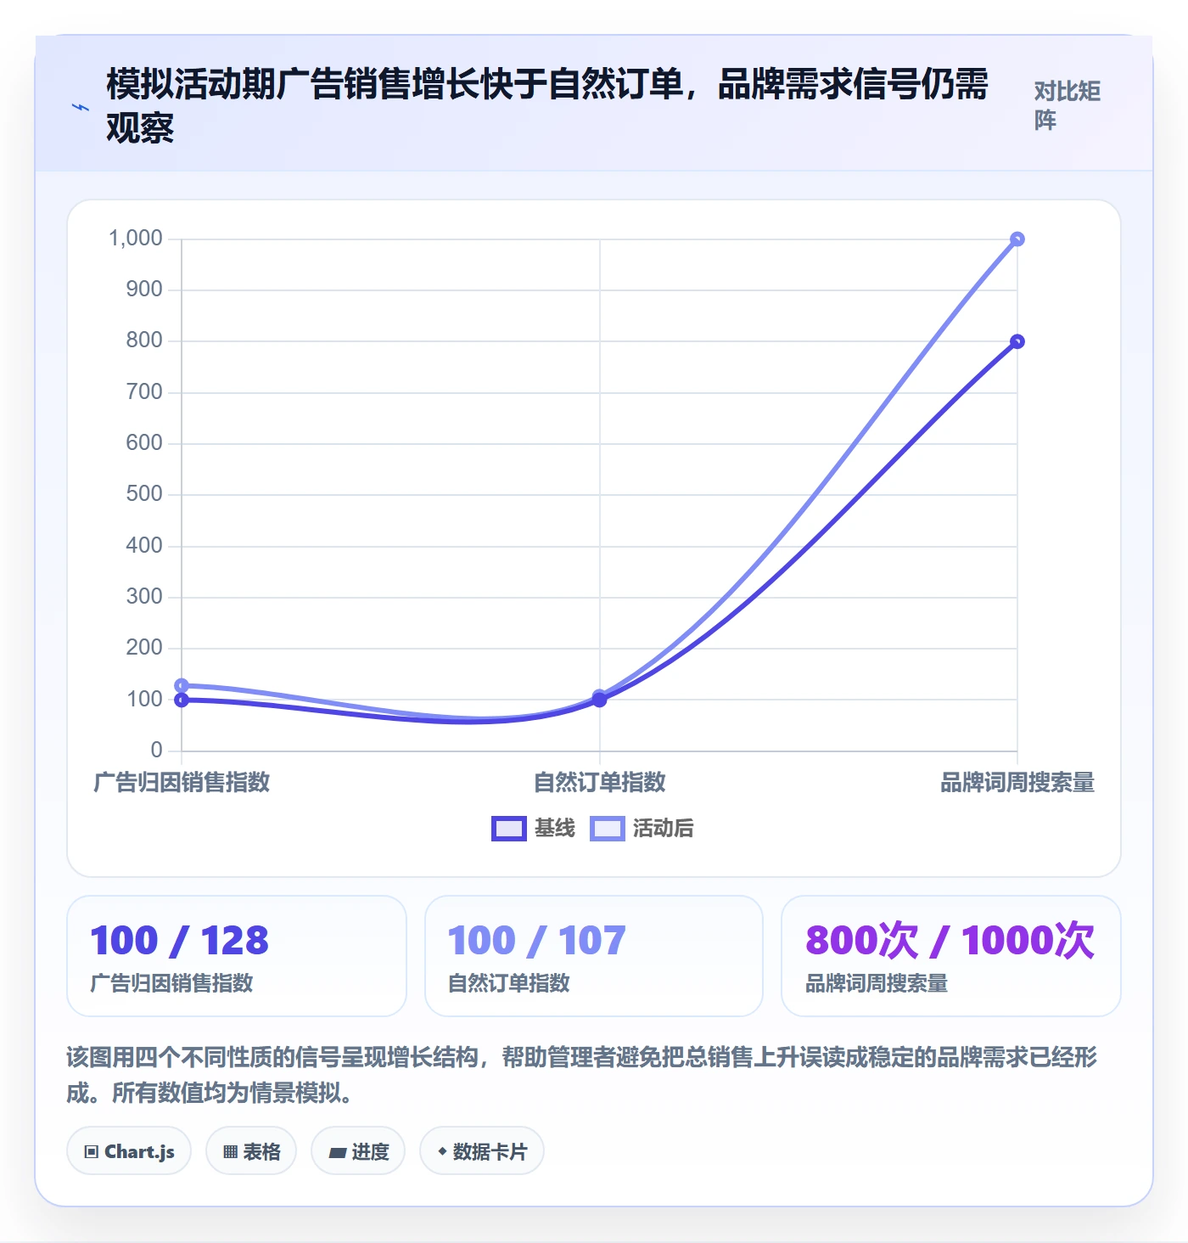Toggle the 基线 legend series
1188x1243 pixels.
(x=533, y=828)
